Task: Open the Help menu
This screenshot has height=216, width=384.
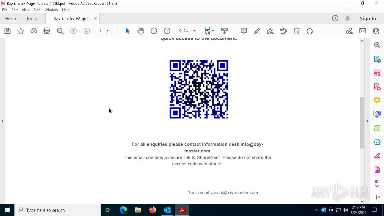Action: point(66,10)
